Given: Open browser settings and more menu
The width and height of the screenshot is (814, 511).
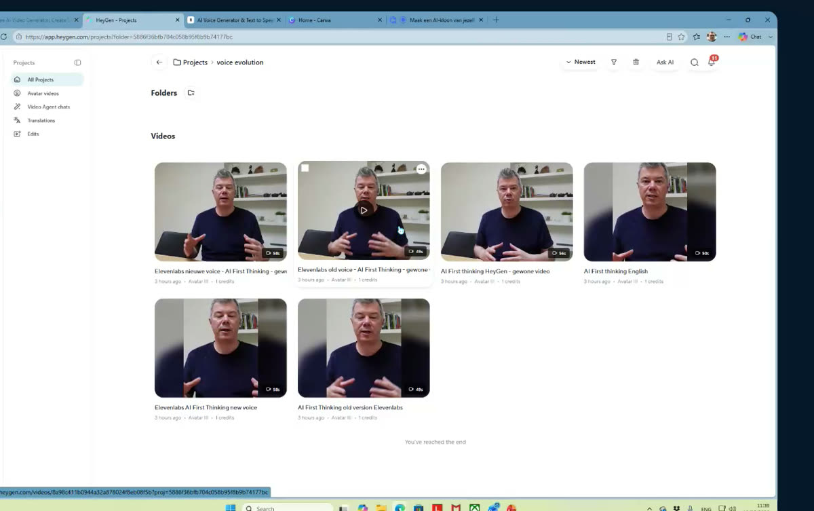Looking at the screenshot, I should [x=726, y=37].
